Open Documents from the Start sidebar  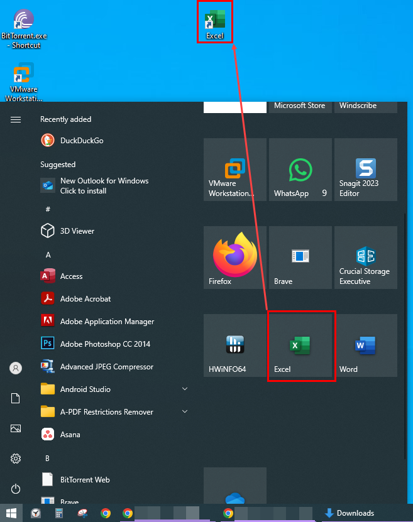tap(16, 398)
